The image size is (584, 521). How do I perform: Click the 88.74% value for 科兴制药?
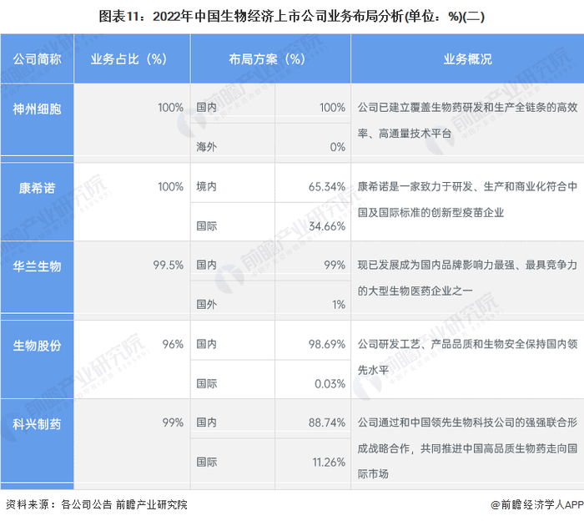tap(327, 422)
